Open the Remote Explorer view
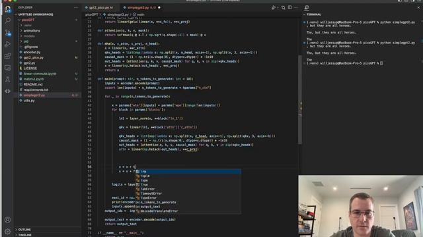Image resolution: width=423 pixels, height=237 pixels. pos(7,68)
